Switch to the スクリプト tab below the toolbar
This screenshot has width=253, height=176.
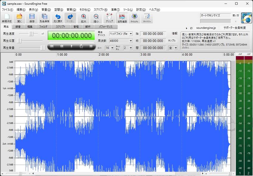pyautogui.click(x=61, y=27)
